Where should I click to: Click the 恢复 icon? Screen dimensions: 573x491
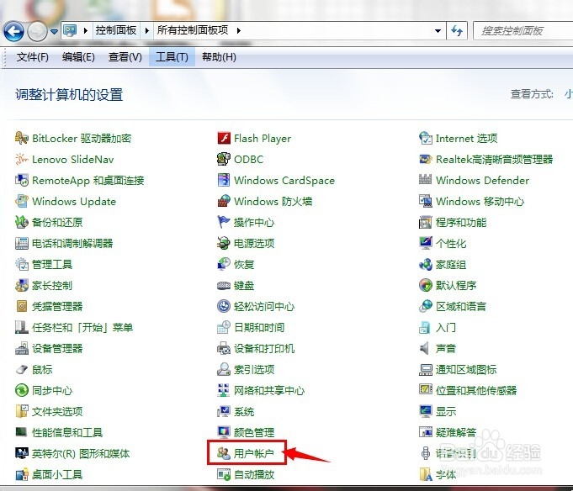[224, 264]
